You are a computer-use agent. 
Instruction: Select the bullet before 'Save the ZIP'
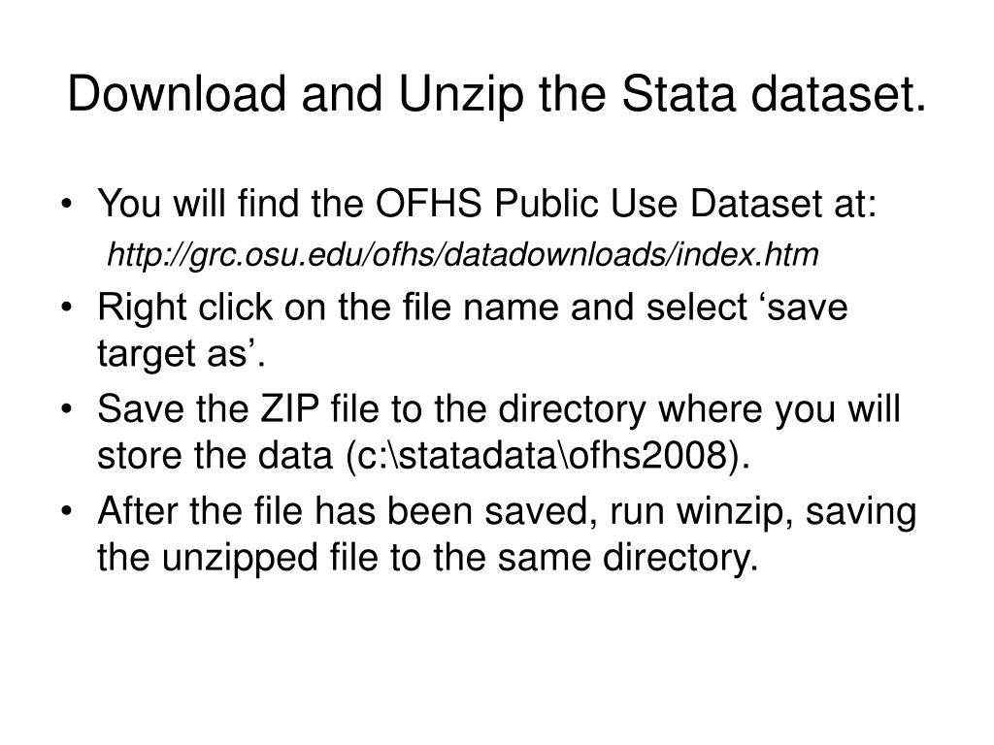(67, 409)
